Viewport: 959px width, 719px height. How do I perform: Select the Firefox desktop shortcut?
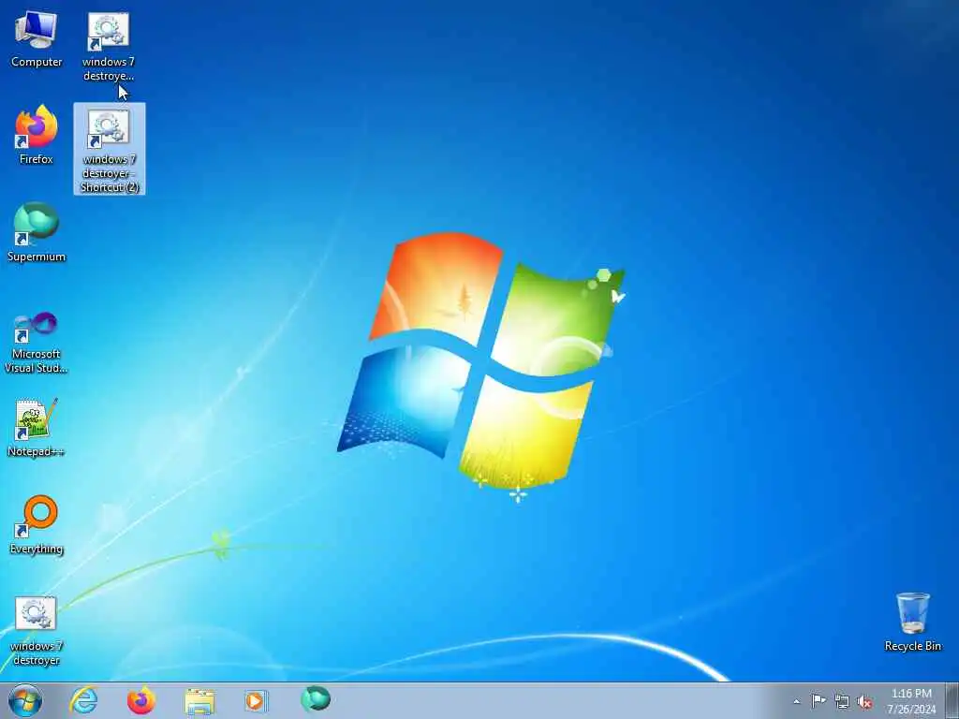[37, 135]
